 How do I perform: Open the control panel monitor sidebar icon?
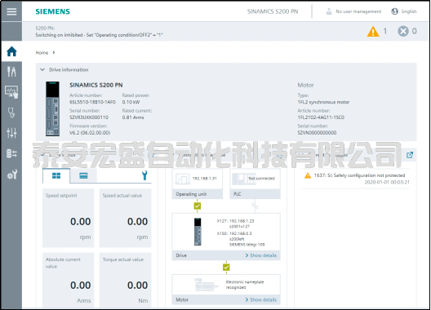pos(11,92)
